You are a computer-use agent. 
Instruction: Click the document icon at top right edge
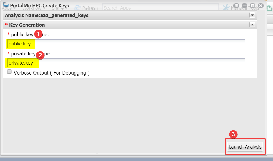[x=270, y=8]
